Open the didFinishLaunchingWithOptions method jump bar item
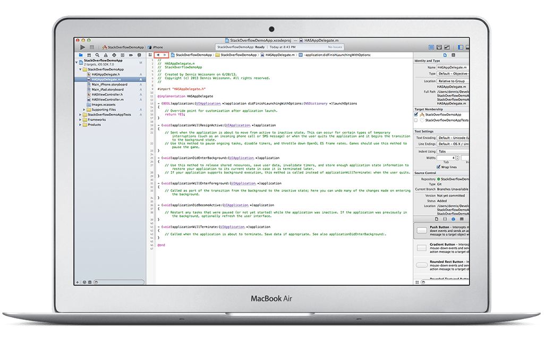The height and width of the screenshot is (338, 544). coord(335,55)
